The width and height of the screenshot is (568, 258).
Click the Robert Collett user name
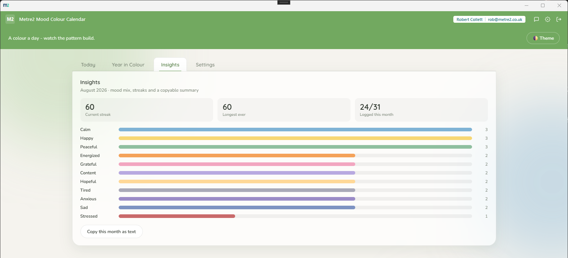tap(470, 19)
